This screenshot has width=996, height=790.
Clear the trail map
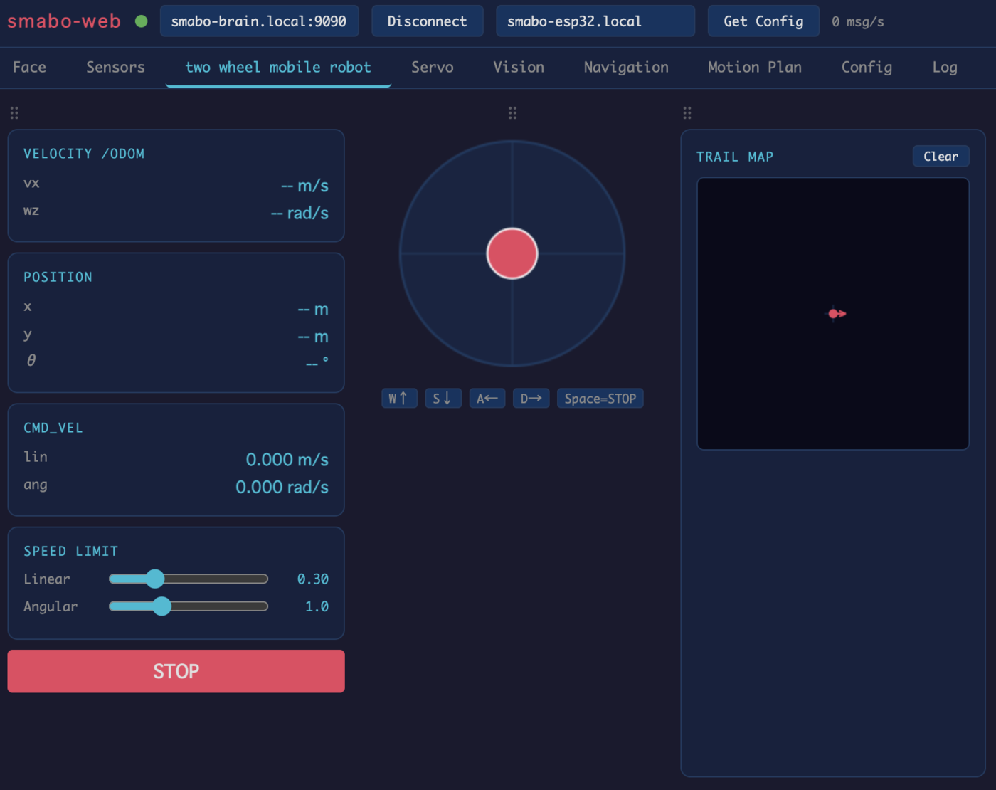coord(941,157)
